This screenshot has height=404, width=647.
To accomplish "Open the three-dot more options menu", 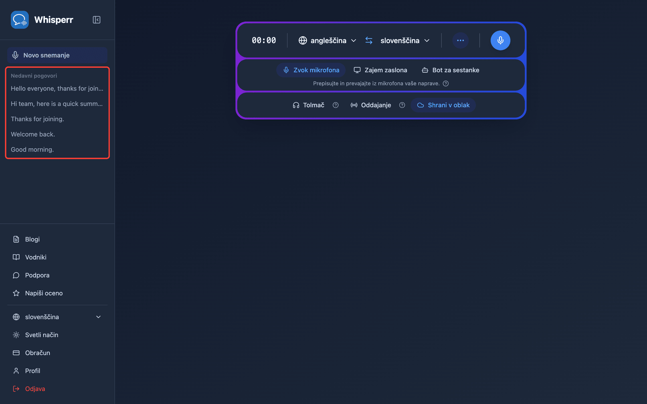I will (461, 40).
